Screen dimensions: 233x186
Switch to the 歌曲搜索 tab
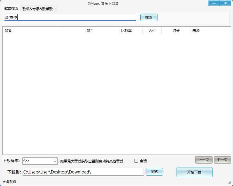[x=11, y=8]
